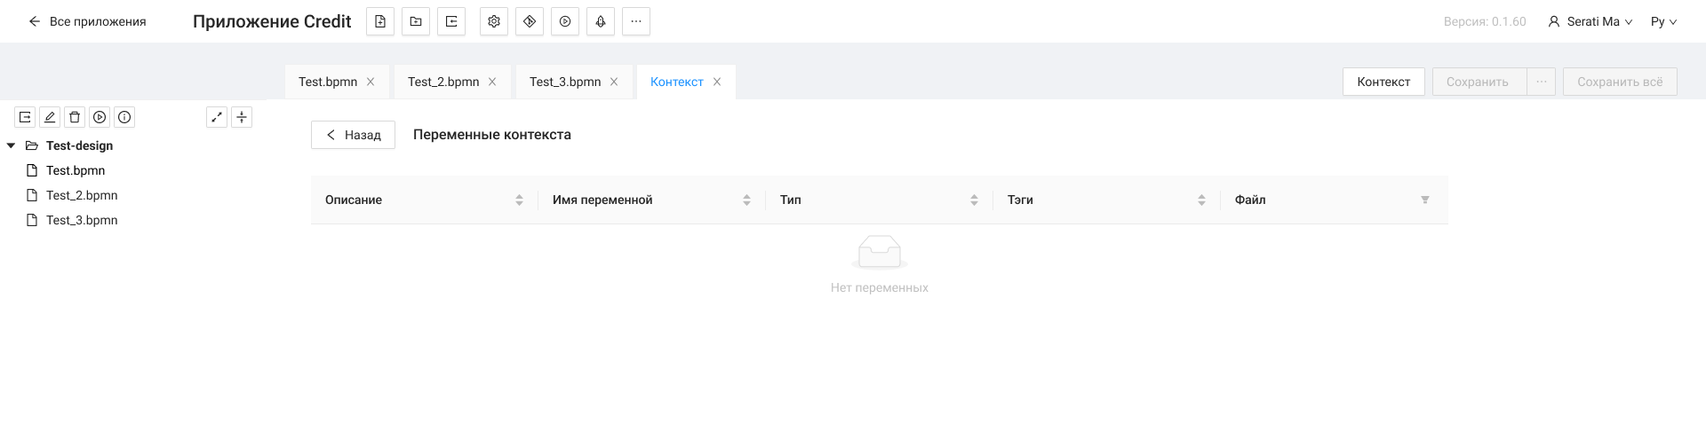Click the Git branch diamond icon
Viewport: 1706px width, 447px height.
pyautogui.click(x=530, y=21)
